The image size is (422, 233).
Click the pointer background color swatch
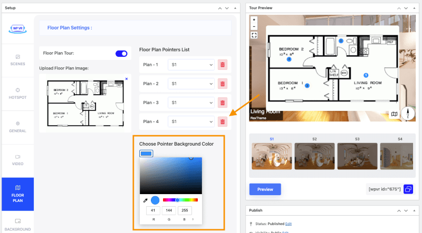(146, 154)
